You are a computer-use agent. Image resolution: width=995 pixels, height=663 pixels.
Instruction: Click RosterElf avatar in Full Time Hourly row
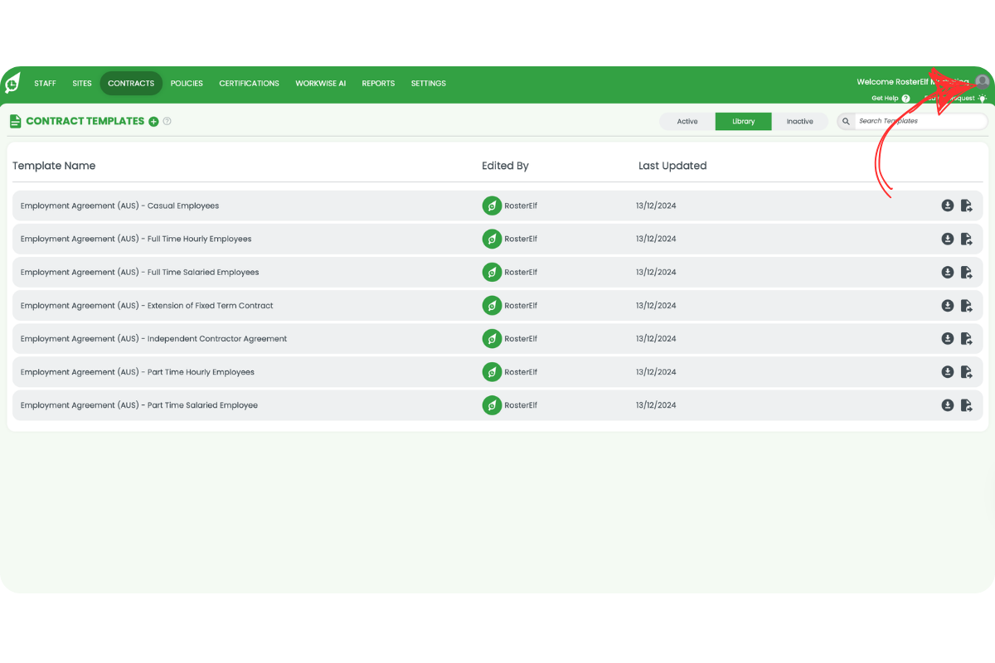click(x=492, y=239)
